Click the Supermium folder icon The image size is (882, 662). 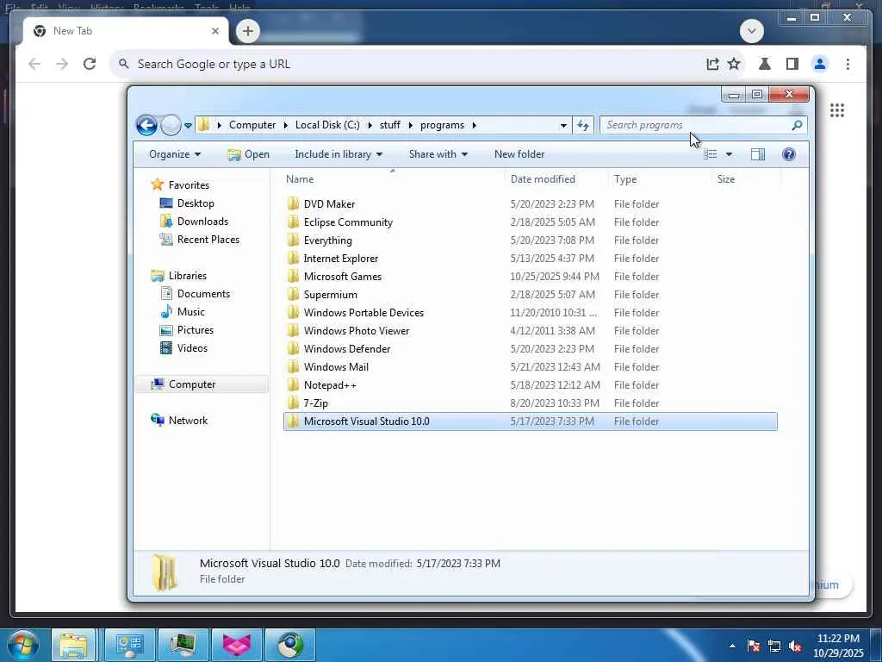click(293, 295)
